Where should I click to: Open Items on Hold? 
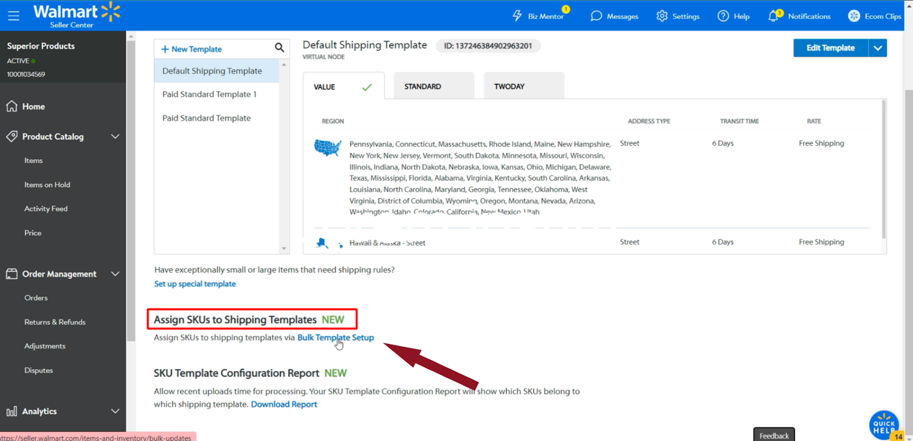pos(47,185)
